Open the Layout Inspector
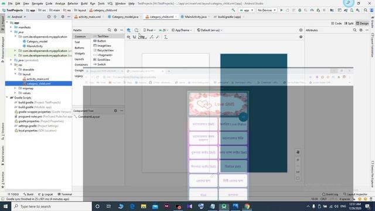375x211 pixels. point(356,194)
